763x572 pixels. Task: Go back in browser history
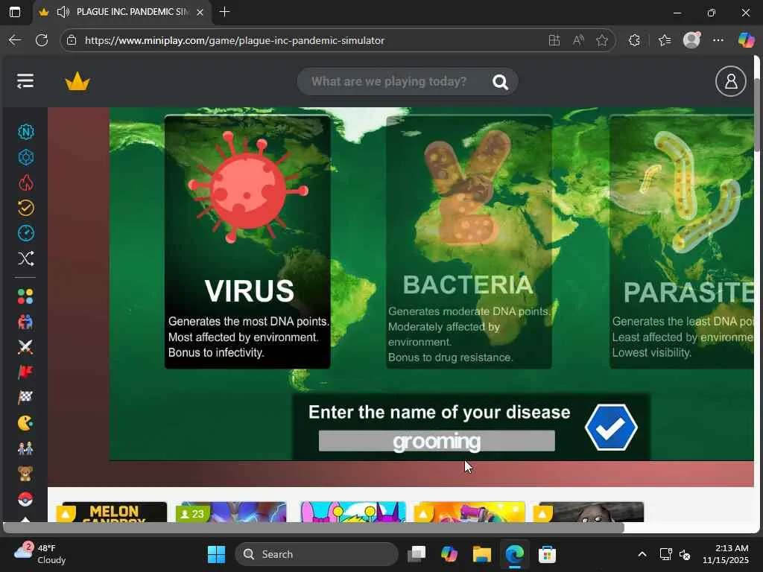(x=15, y=40)
